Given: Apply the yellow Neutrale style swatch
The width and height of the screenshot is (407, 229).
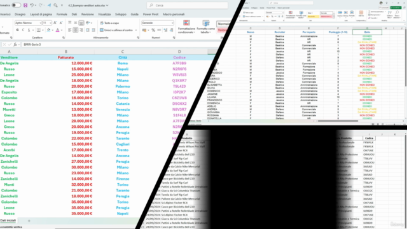Looking at the screenshot, I should [x=313, y=17].
